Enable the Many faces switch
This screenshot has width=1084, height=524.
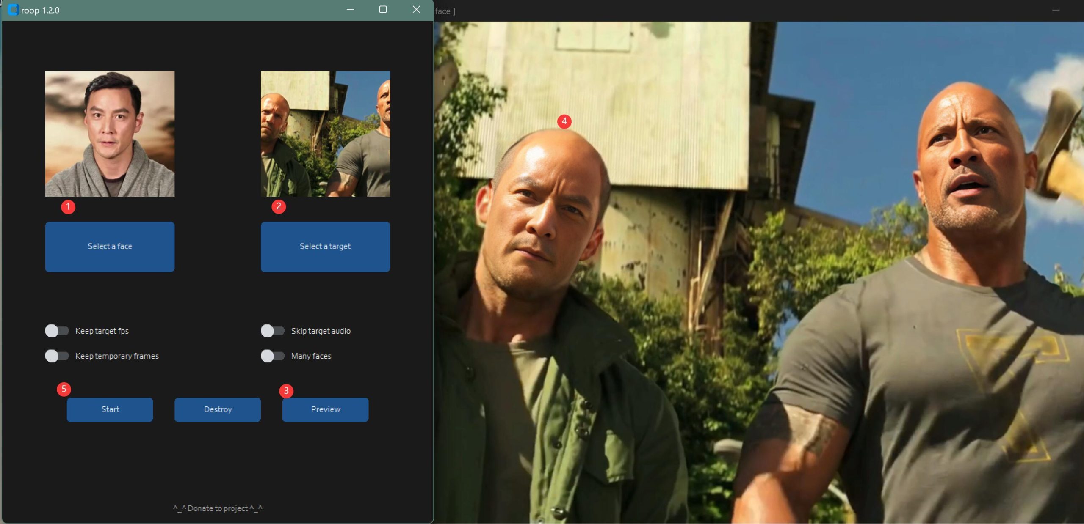click(272, 356)
